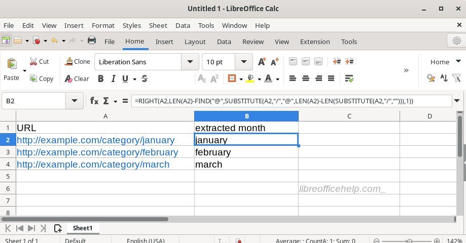
Task: Click the Print icon
Action: [92, 40]
